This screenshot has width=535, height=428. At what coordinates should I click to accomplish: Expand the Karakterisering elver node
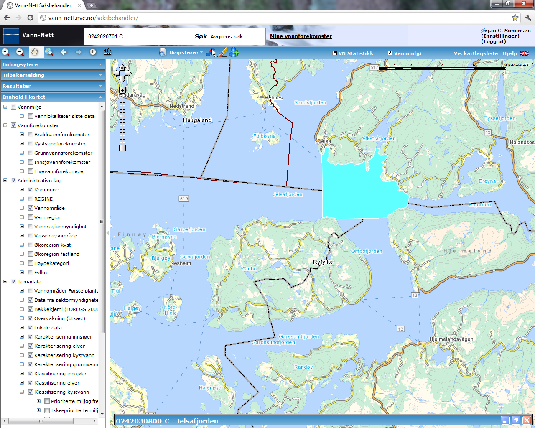pyautogui.click(x=22, y=346)
